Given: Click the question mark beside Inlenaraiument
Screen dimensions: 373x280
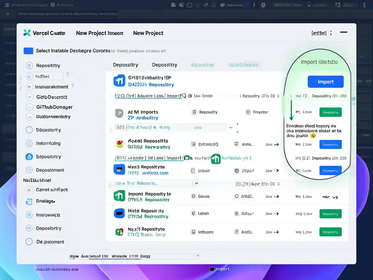Looking at the screenshot, I should coord(72,85).
